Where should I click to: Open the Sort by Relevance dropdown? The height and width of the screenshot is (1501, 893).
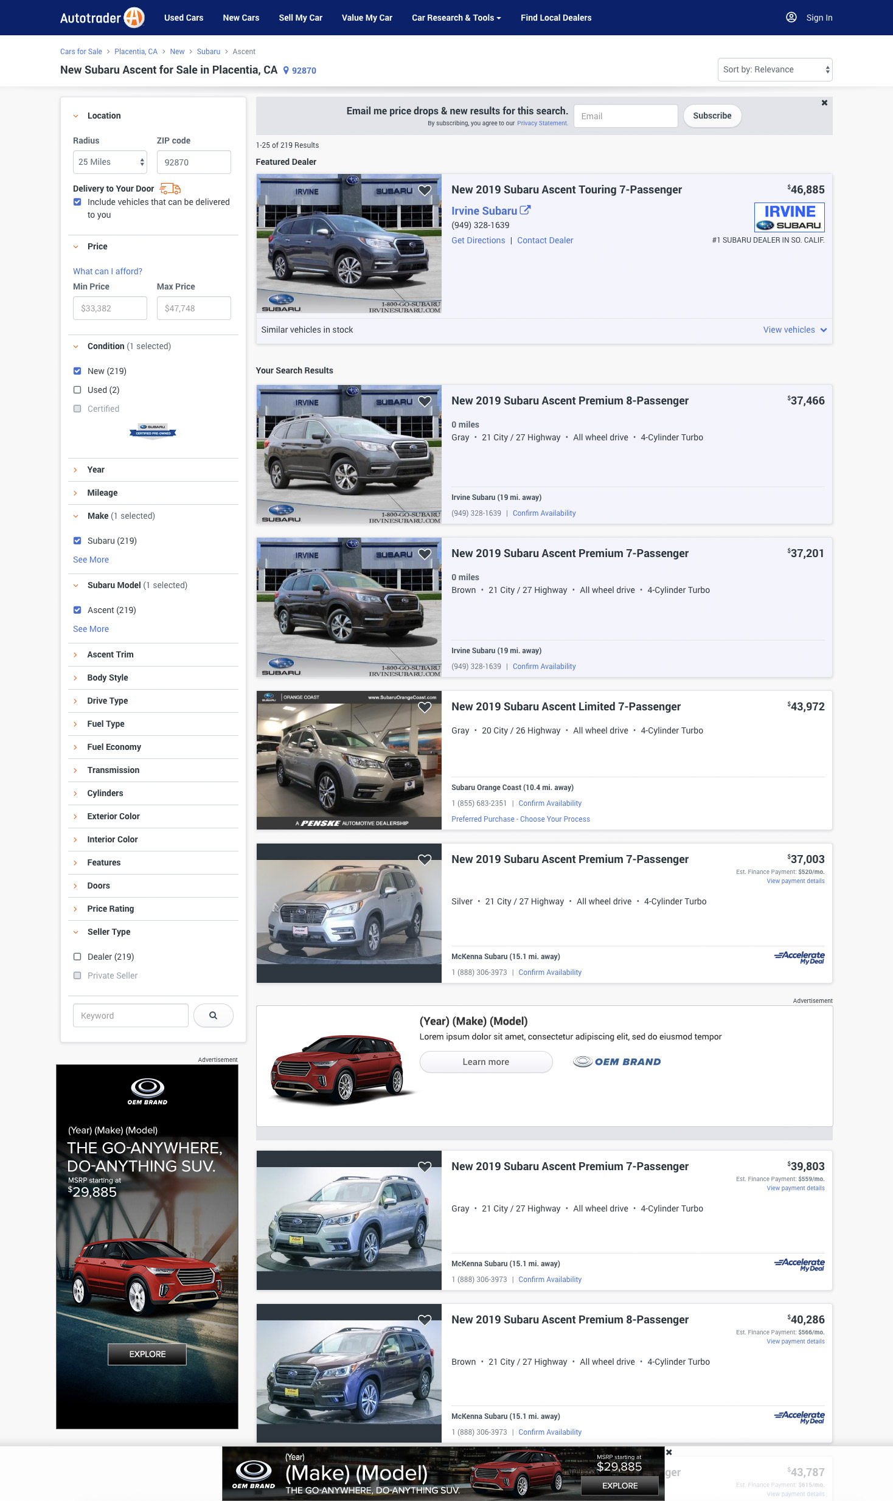coord(775,69)
